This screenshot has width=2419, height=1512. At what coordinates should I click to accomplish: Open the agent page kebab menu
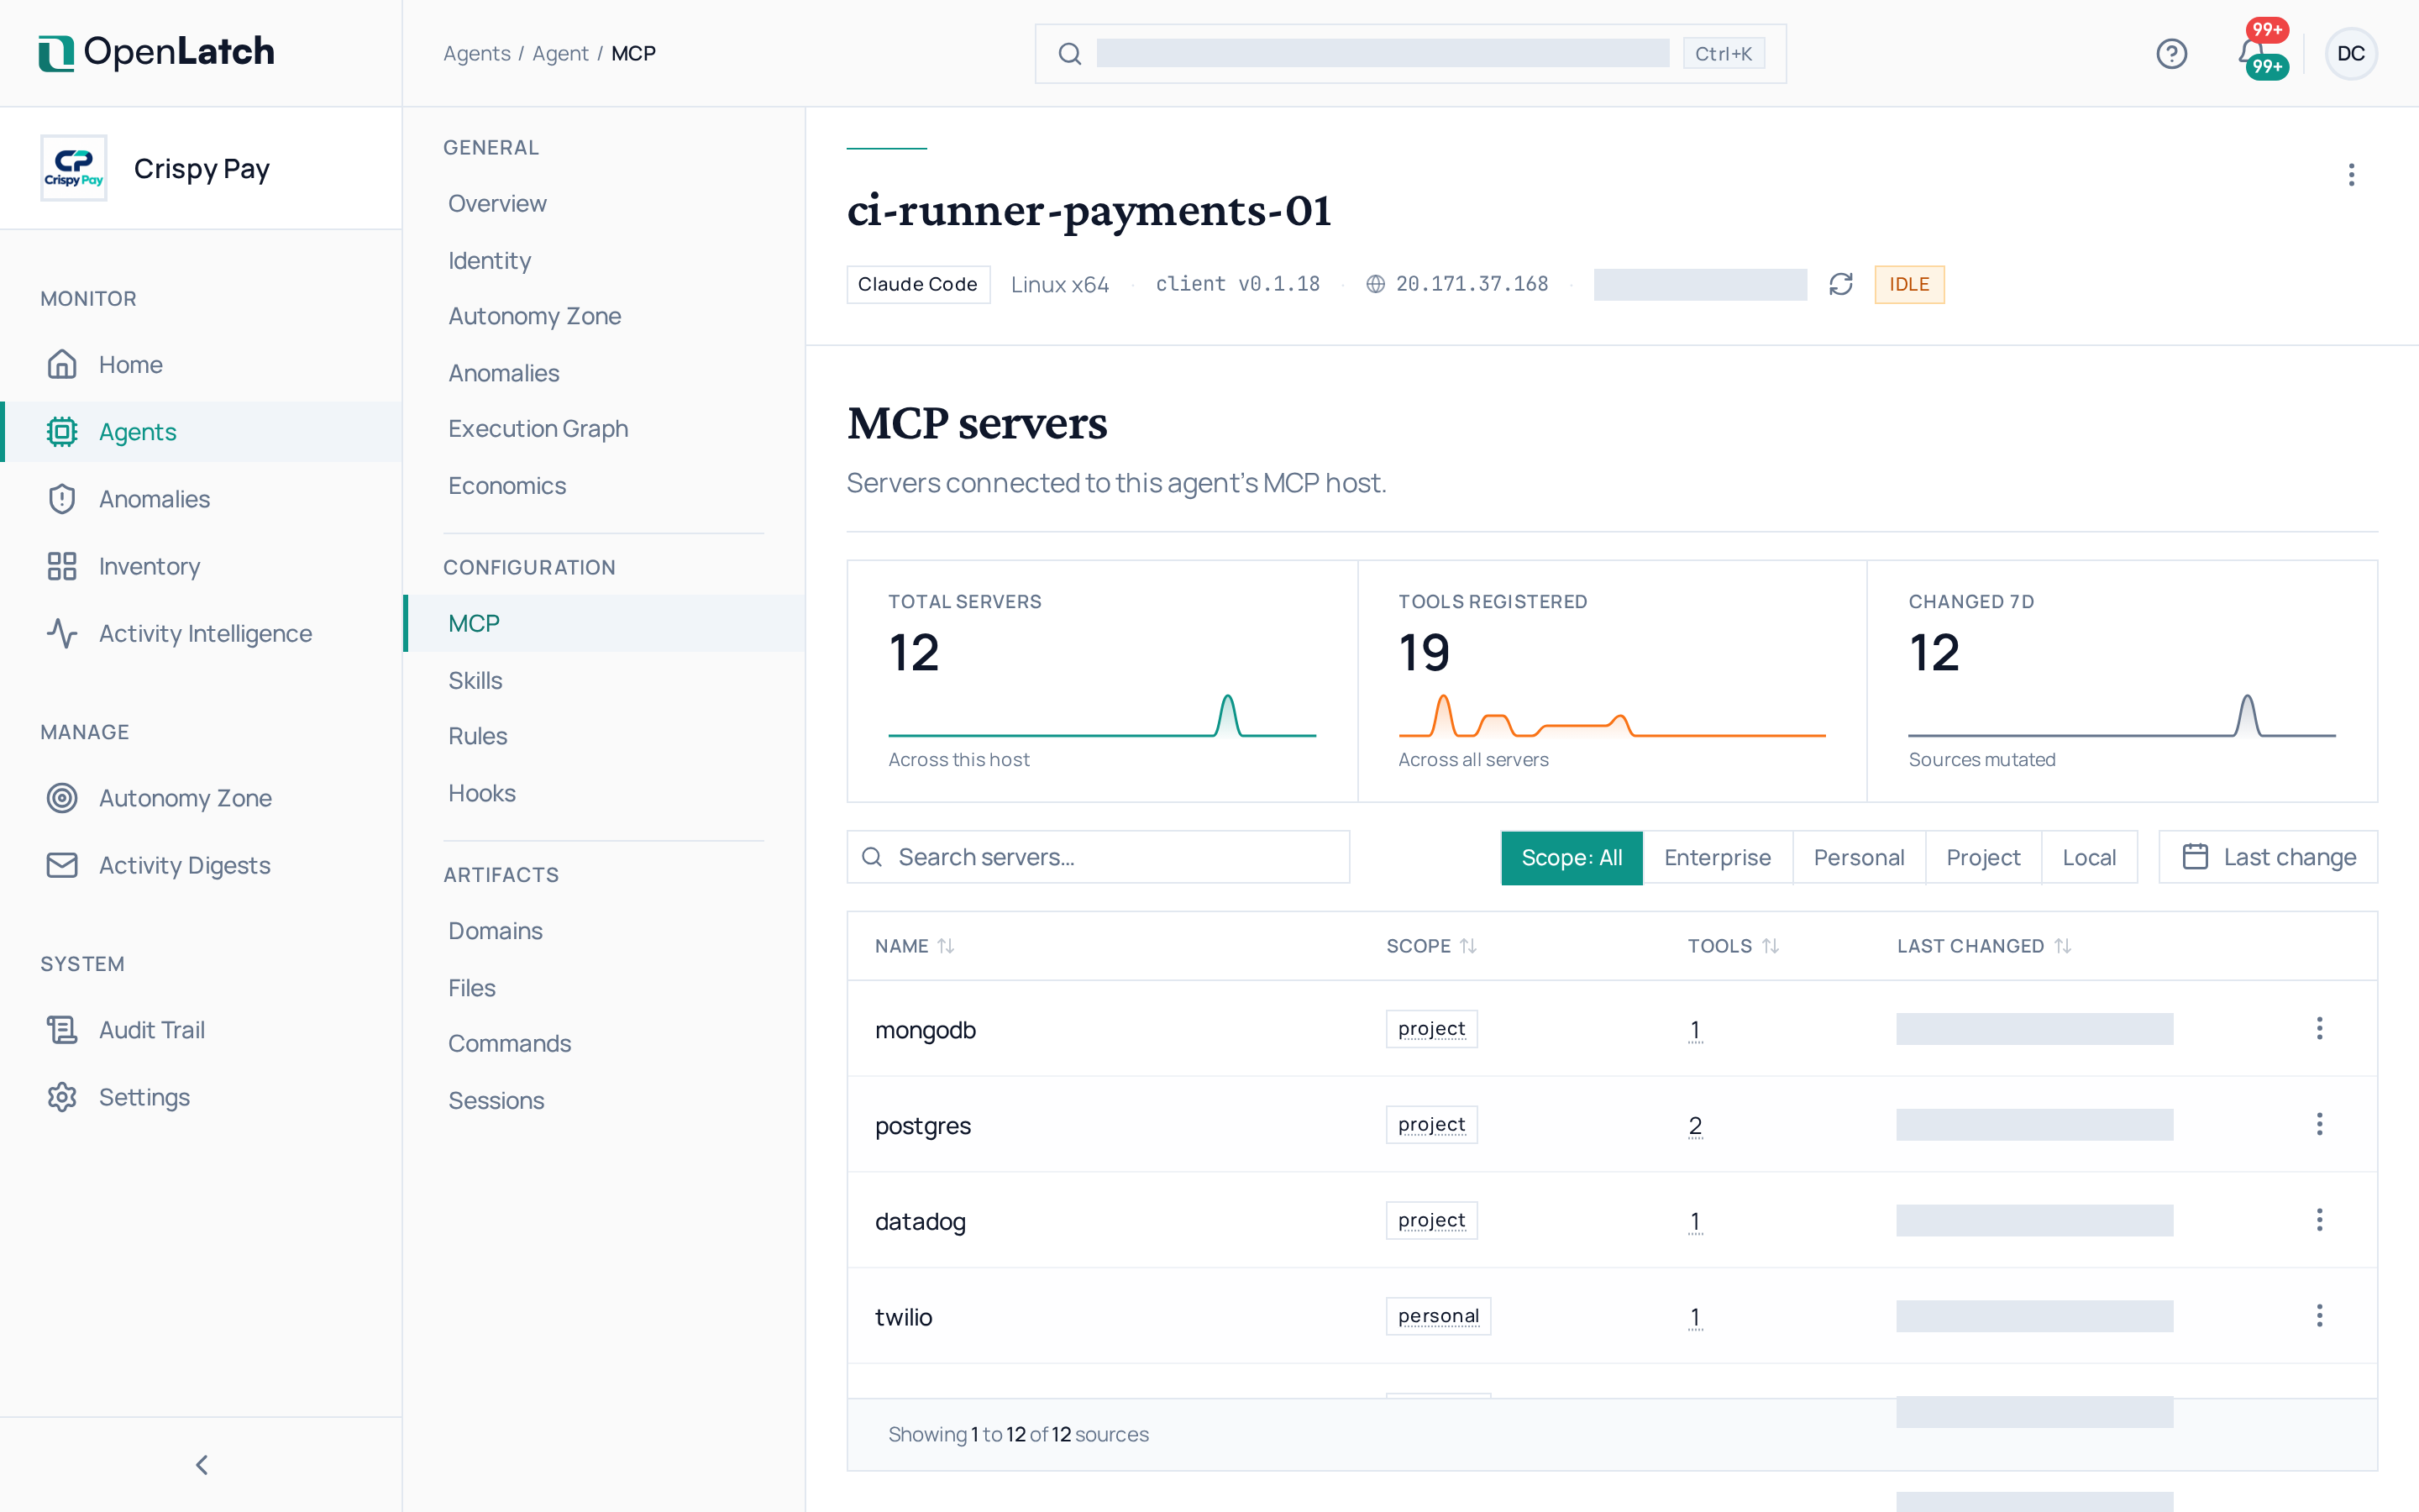click(x=2351, y=175)
